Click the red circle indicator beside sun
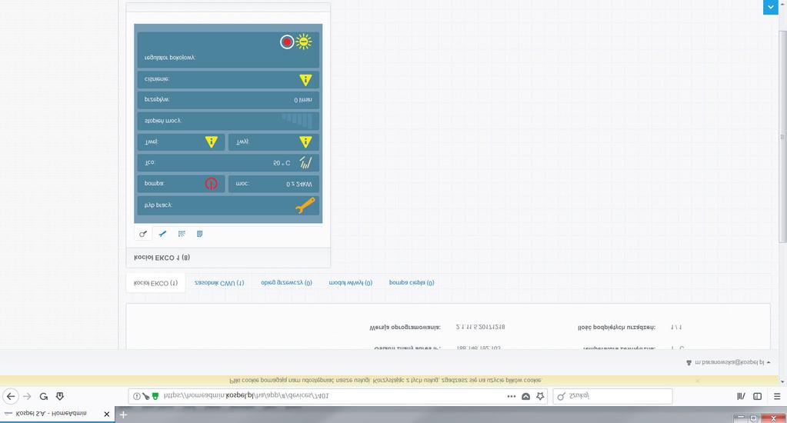 point(287,42)
